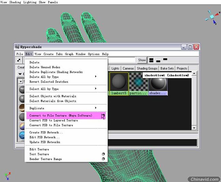This screenshot has height=182, width=221.
Task: Click the bottom-pane-only layout icon
Action: 158,61
